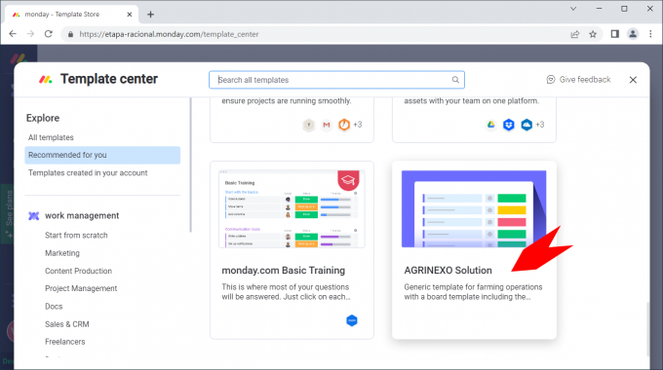Open the browser profile menu

633,34
